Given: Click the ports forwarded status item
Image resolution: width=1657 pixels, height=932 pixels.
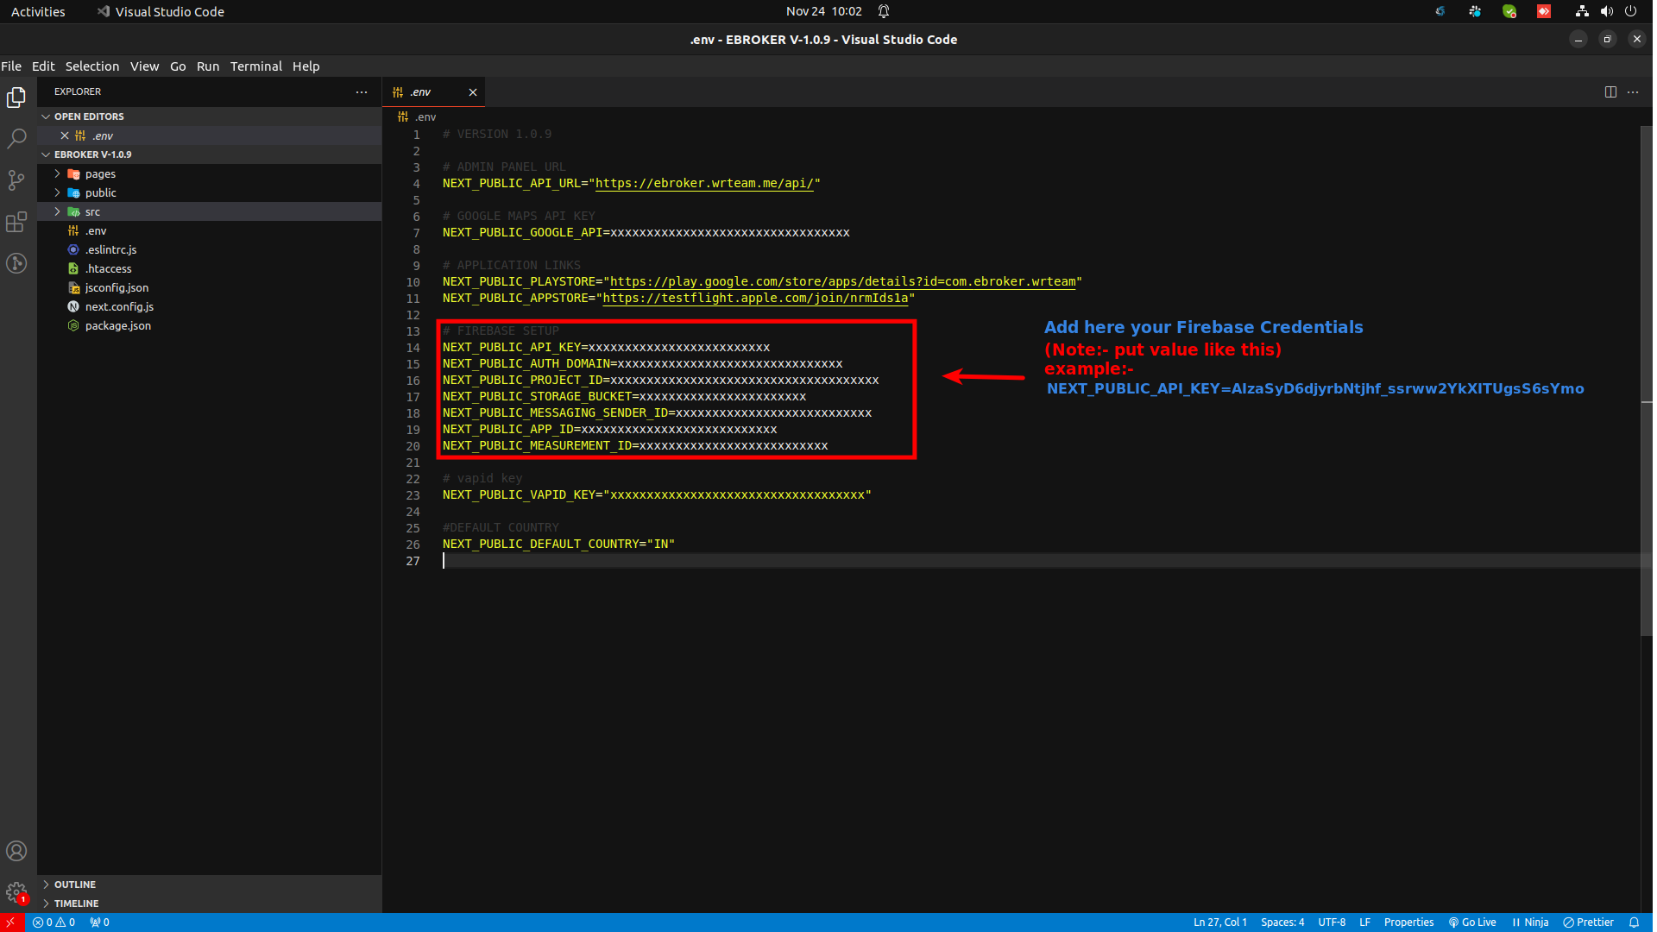Looking at the screenshot, I should 100,923.
